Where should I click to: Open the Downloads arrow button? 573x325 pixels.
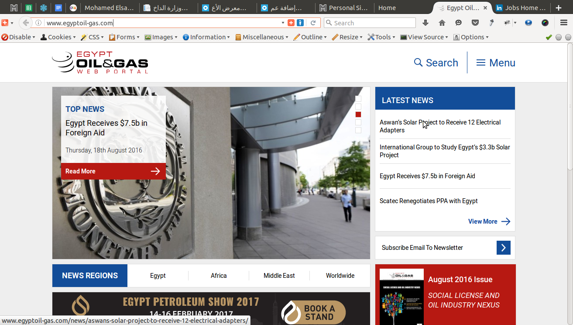(425, 23)
